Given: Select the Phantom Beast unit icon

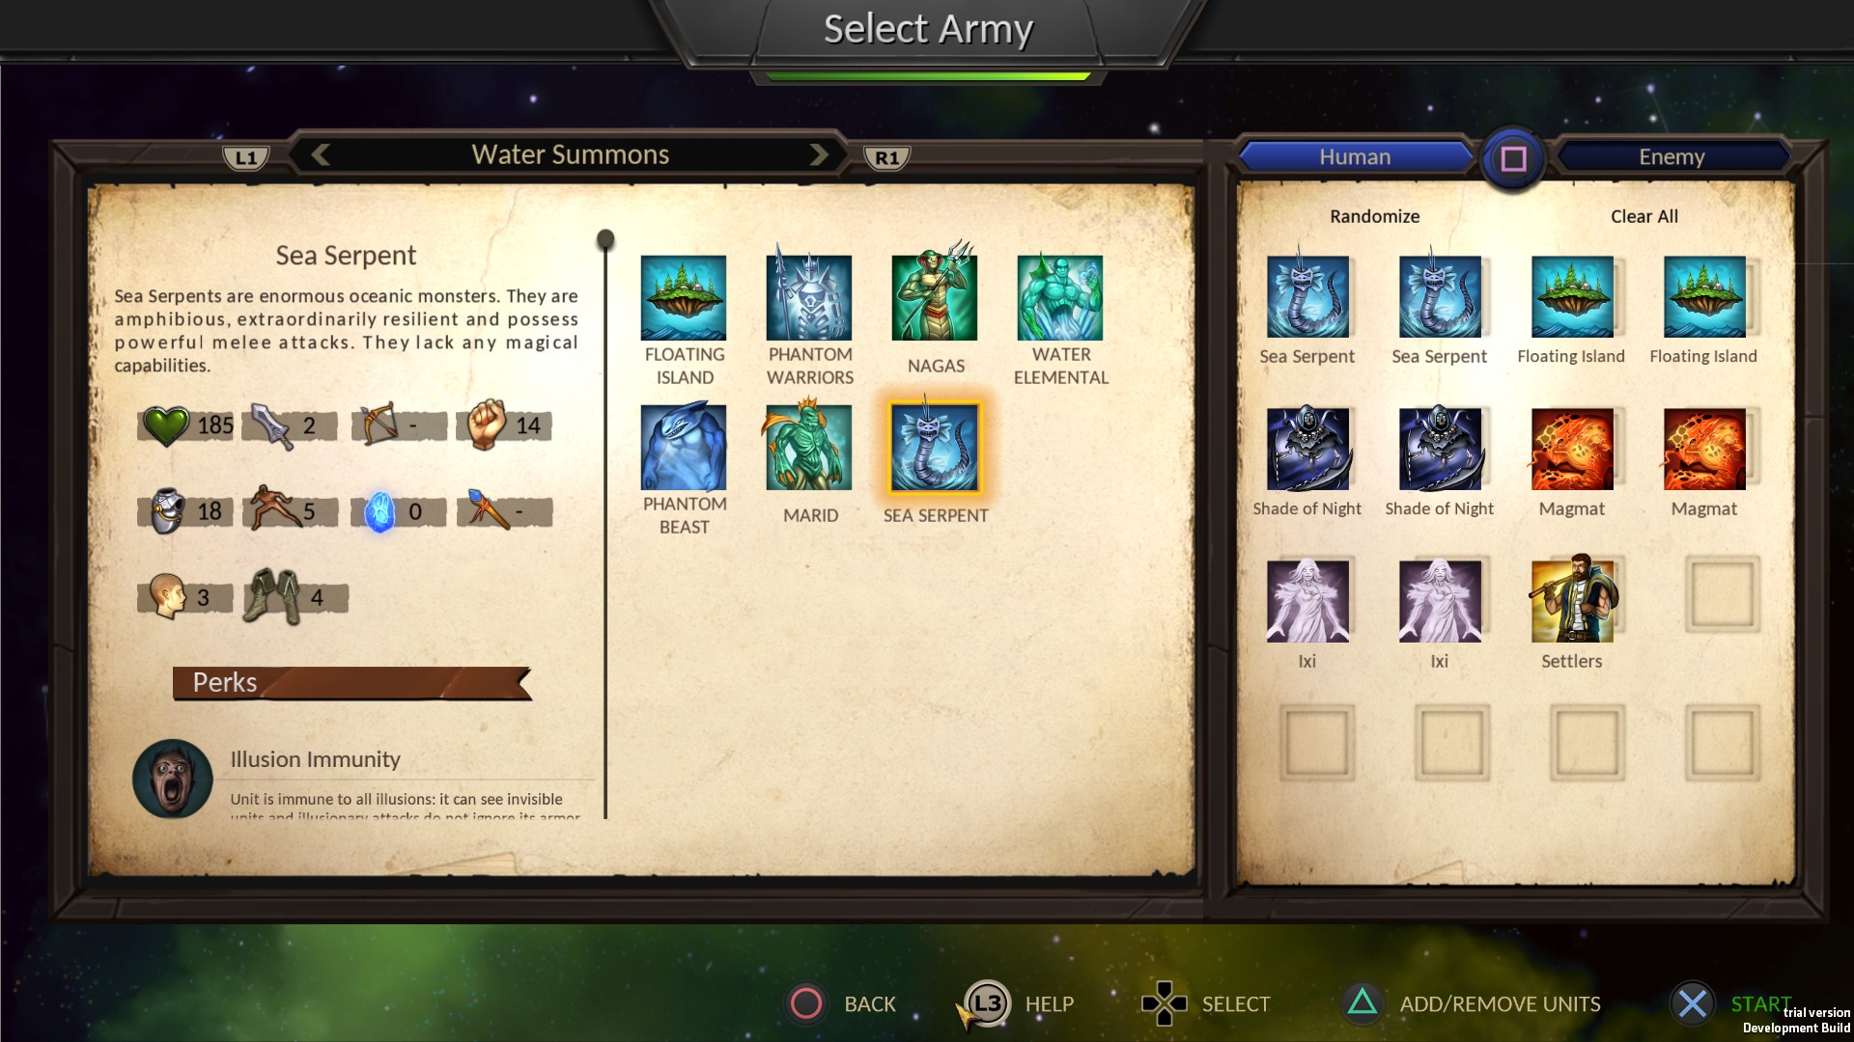Looking at the screenshot, I should tap(684, 448).
